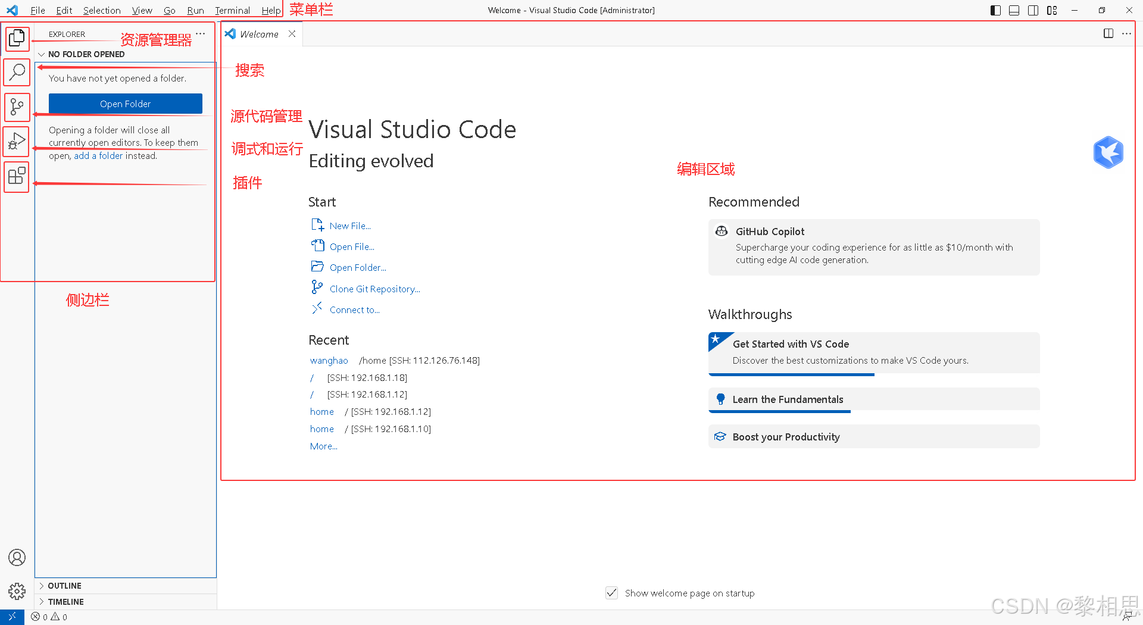1143x625 pixels.
Task: Open the Explorer view in activity bar
Action: click(17, 39)
